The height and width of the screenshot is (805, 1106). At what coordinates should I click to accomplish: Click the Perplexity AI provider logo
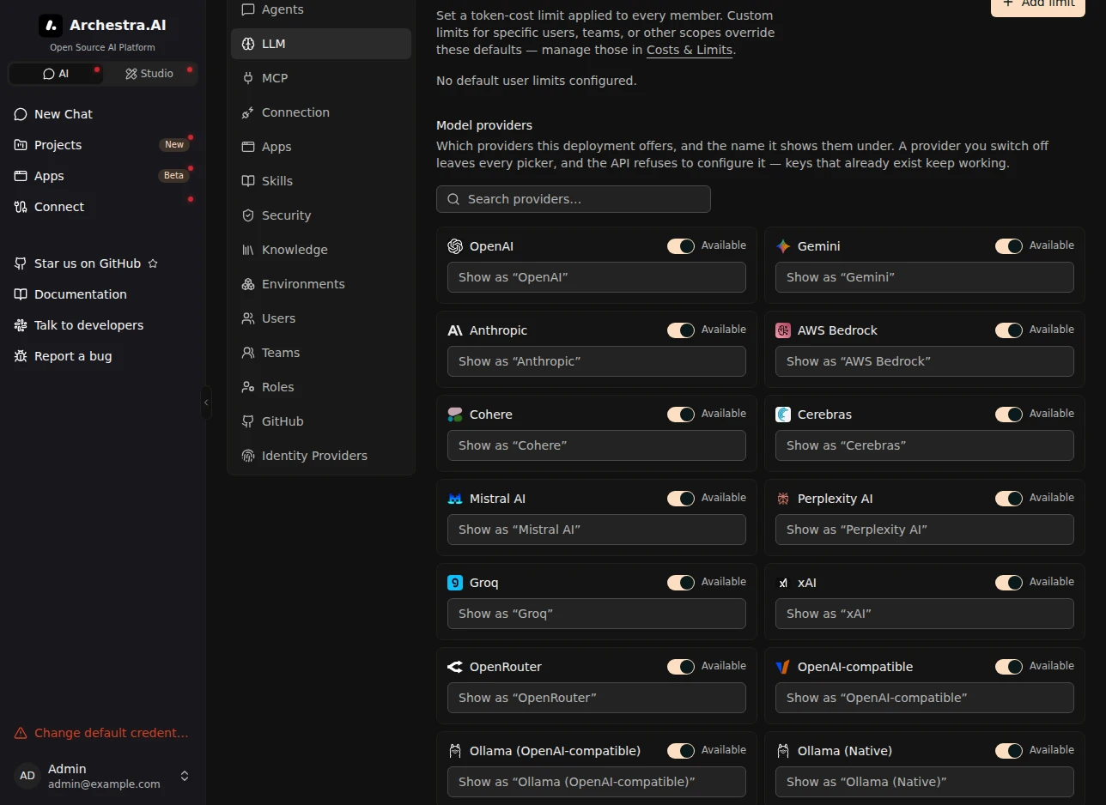(783, 499)
